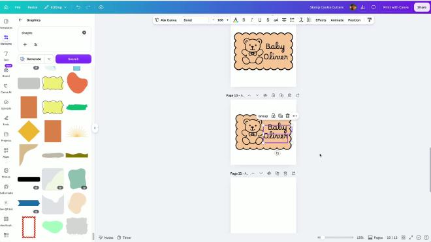Toggle bulleted list formatting
The image size is (431, 242).
click(292, 20)
